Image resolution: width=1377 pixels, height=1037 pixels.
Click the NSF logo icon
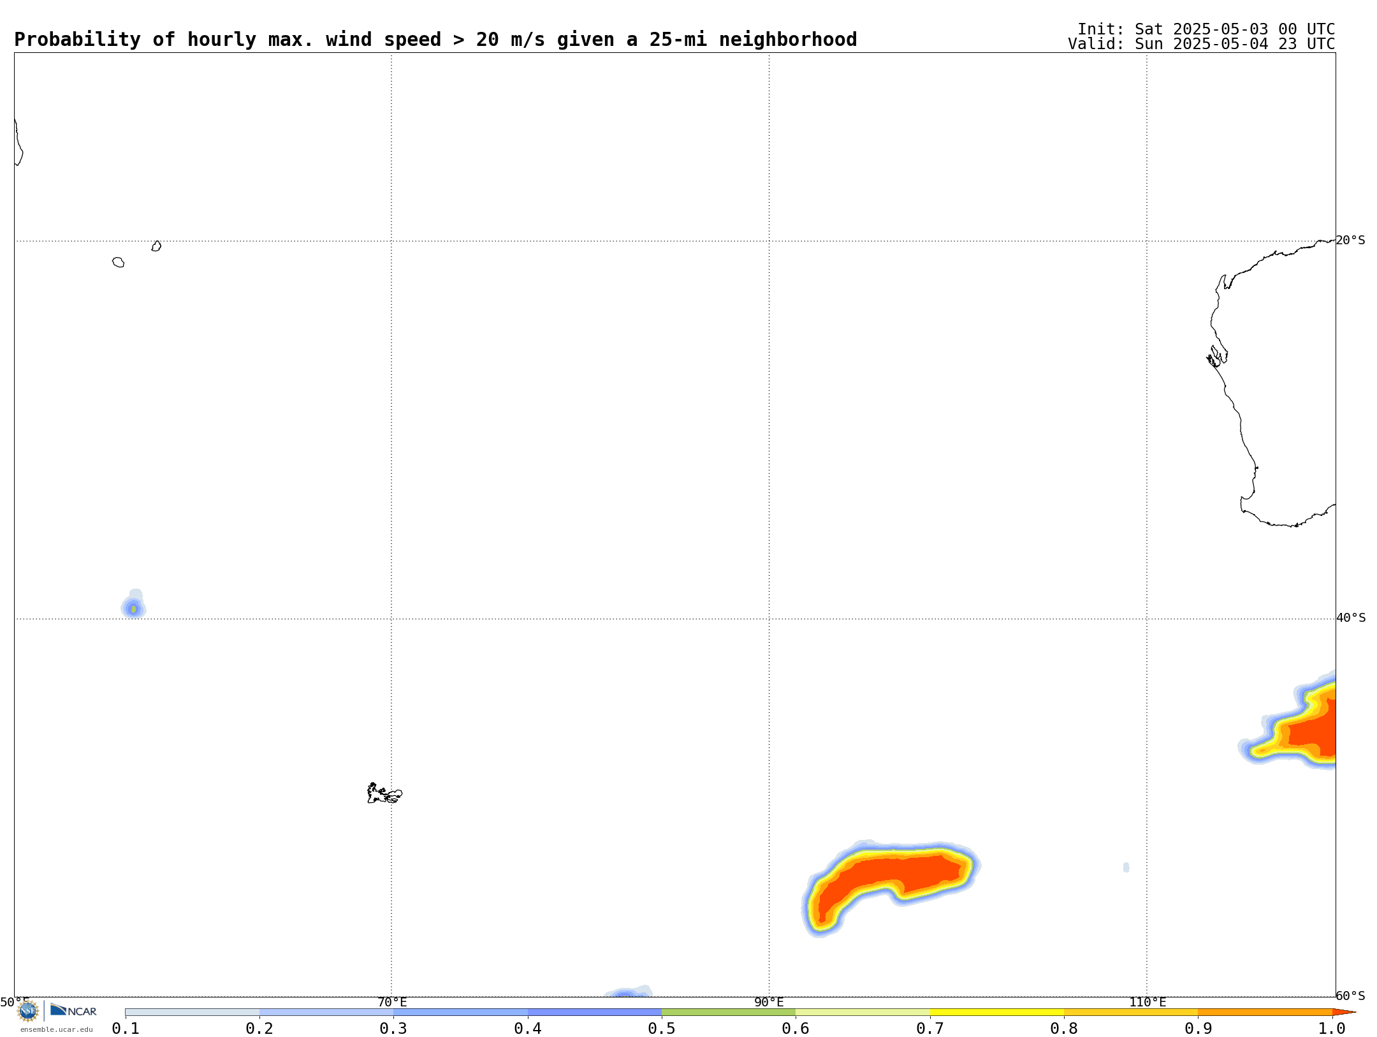pos(28,1011)
